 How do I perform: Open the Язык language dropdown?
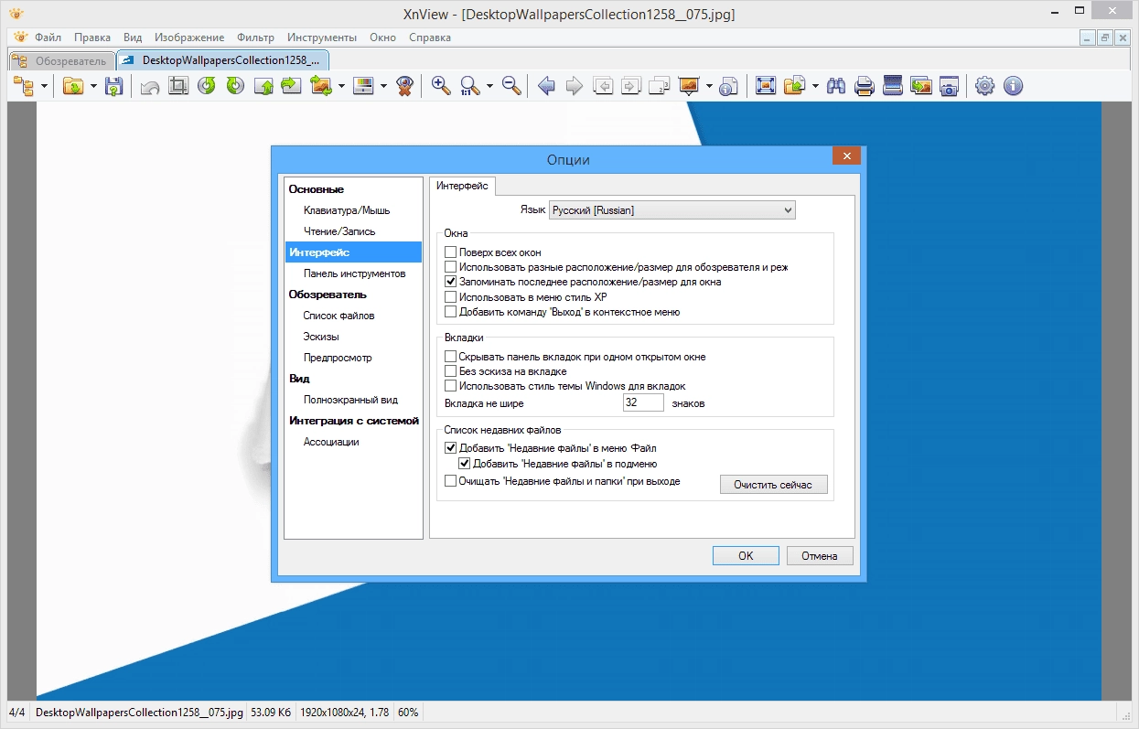pyautogui.click(x=672, y=210)
